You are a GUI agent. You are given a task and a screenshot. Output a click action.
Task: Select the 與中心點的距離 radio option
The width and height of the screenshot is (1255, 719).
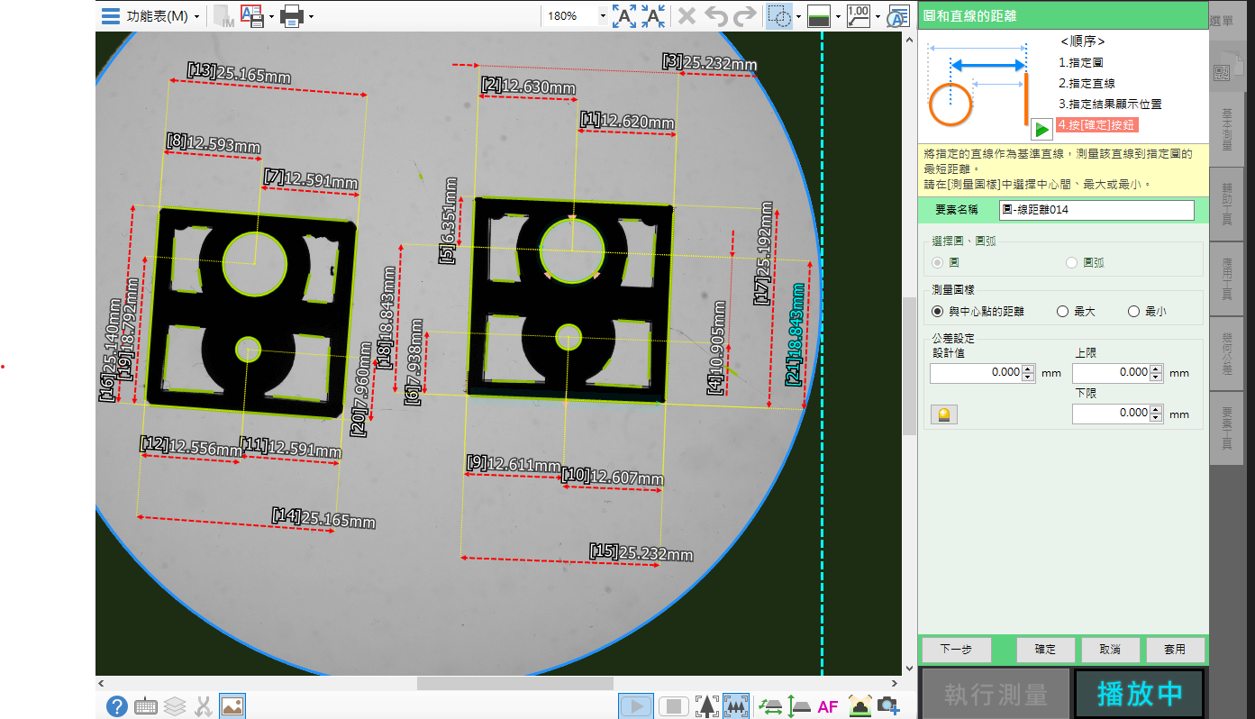(x=938, y=312)
